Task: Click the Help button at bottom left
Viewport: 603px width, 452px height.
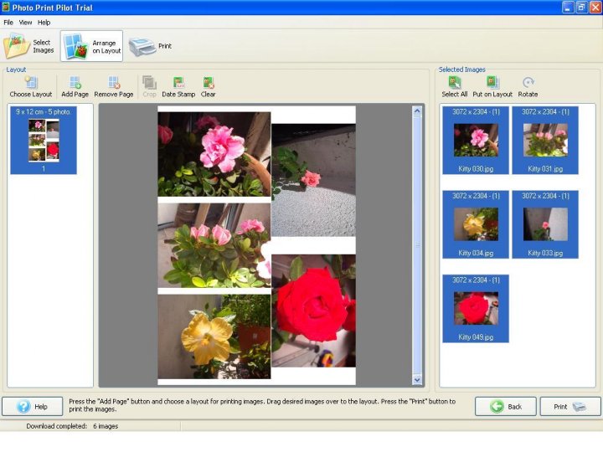Action: (x=32, y=406)
